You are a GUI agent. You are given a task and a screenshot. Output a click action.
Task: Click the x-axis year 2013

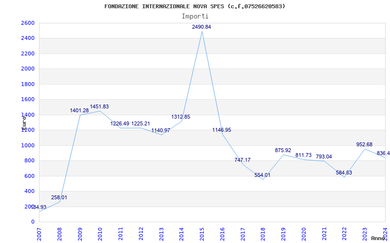coord(161,234)
